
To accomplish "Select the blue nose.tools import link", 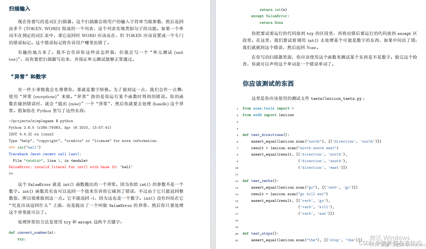I will point(264,108).
